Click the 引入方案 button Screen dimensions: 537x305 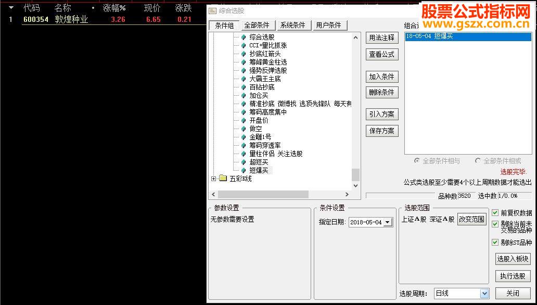pyautogui.click(x=382, y=115)
